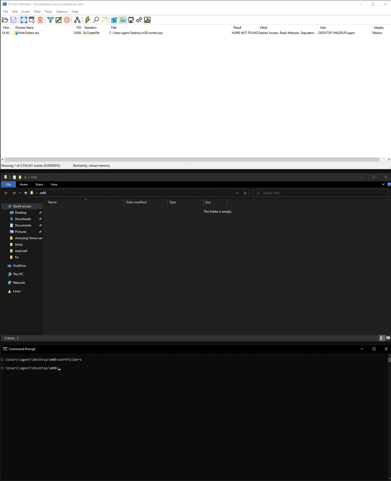This screenshot has height=481, width=391.
Task: Open the Process Tree icon
Action: pyautogui.click(x=77, y=20)
